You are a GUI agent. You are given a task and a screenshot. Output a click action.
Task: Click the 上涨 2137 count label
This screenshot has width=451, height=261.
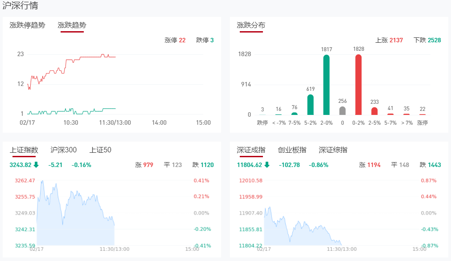pos(389,40)
